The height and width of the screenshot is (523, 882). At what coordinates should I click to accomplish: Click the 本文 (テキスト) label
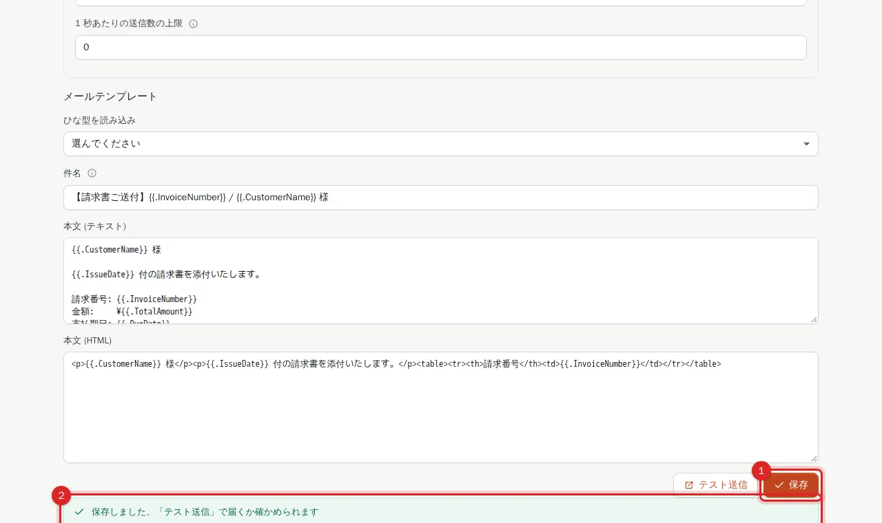click(x=95, y=226)
